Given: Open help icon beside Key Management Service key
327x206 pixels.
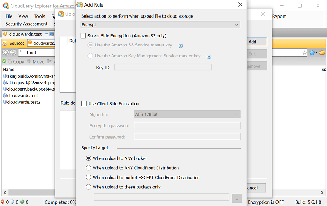Looking at the screenshot, I should point(209,57).
